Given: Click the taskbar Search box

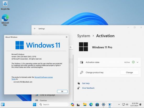Looking at the screenshot, I should [x=53, y=105].
